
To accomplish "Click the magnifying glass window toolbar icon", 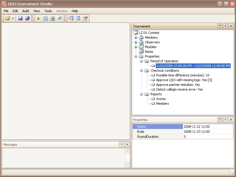I will (x=71, y=19).
